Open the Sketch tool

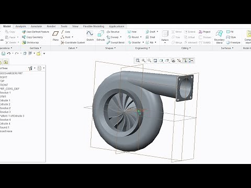pyautogui.click(x=90, y=36)
